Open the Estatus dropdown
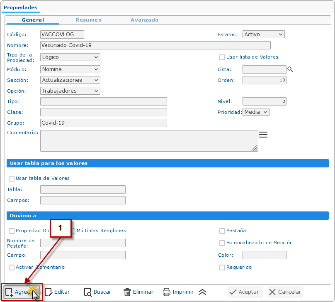 click(x=263, y=34)
